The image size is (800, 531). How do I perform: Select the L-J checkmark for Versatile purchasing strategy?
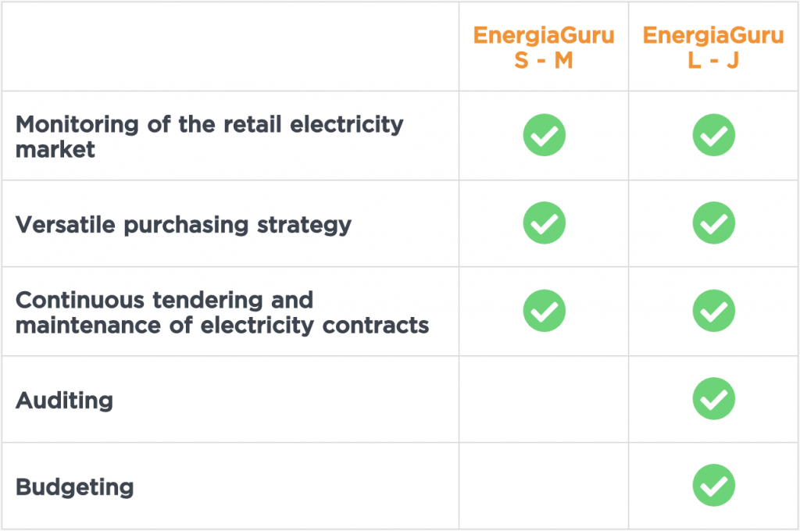point(714,223)
